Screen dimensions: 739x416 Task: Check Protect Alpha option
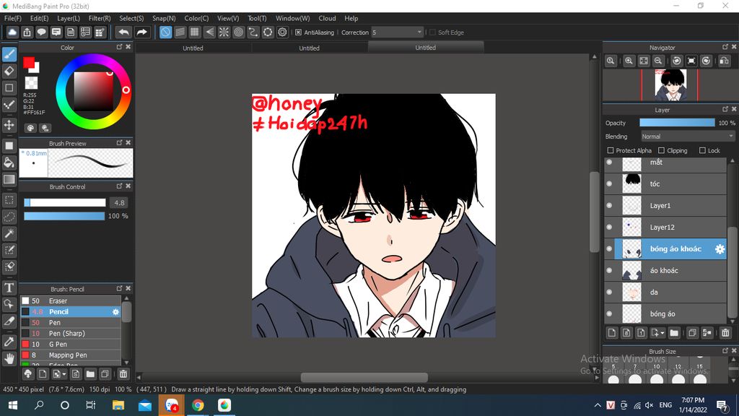[611, 150]
